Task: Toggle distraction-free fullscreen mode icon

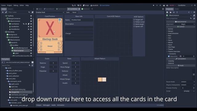Action: [x=163, y=9]
